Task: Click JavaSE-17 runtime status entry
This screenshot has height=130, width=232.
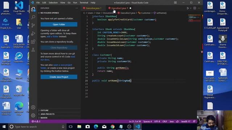Action: (x=186, y=121)
